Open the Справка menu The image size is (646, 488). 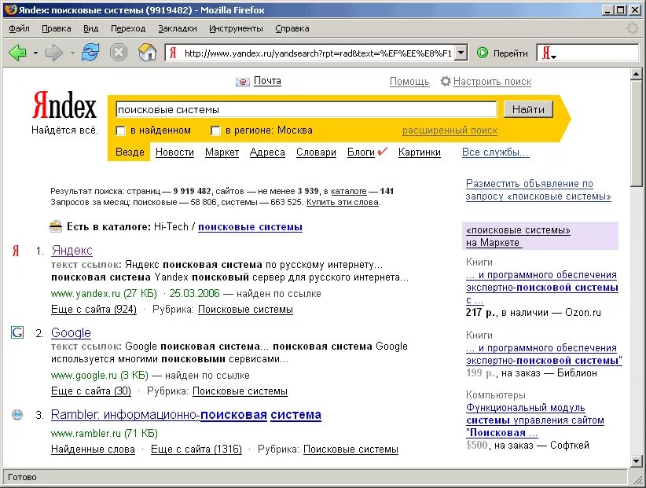tap(292, 28)
